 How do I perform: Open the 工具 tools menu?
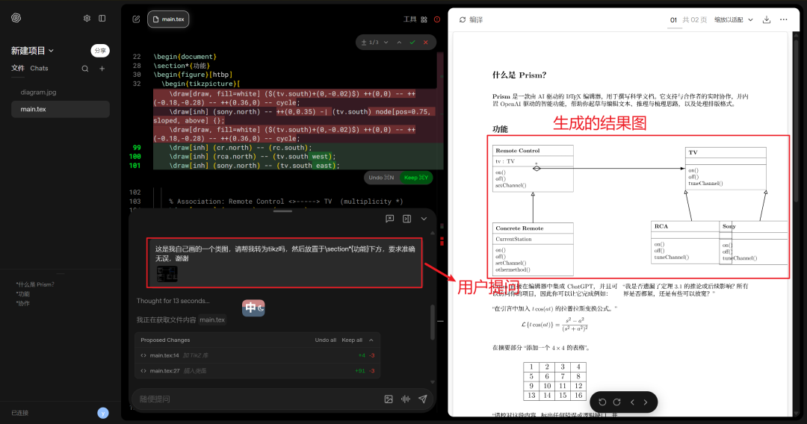(409, 19)
